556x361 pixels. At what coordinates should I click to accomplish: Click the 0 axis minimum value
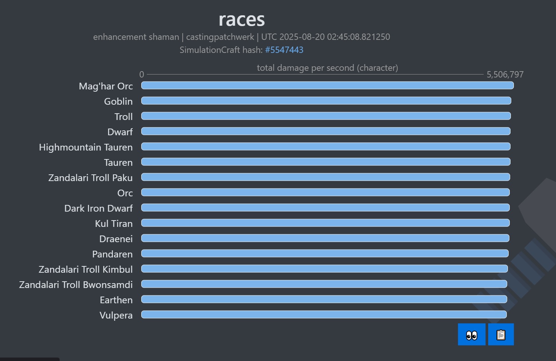click(142, 75)
